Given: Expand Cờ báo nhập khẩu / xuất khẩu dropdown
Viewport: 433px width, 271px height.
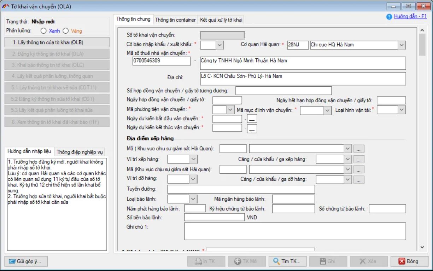Looking at the screenshot, I should click(x=220, y=45).
